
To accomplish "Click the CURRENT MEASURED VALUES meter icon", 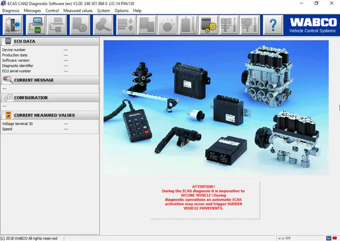I will [8, 115].
